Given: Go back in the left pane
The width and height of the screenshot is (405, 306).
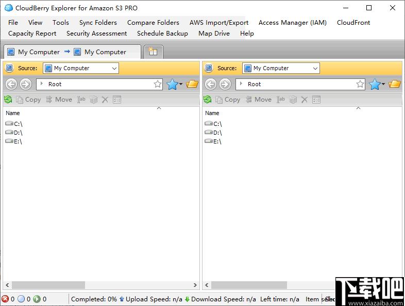Looking at the screenshot, I should (11, 84).
